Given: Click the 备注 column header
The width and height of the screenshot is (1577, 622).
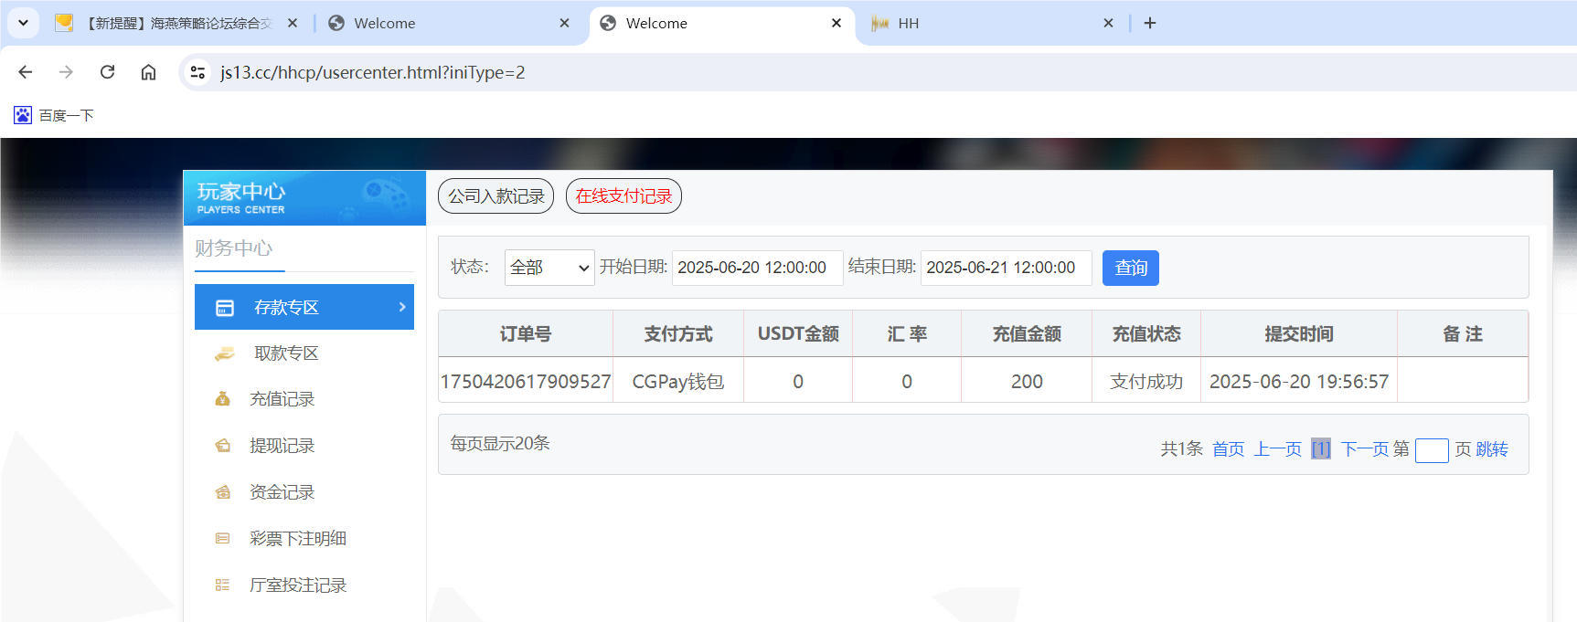Looking at the screenshot, I should (x=1463, y=334).
